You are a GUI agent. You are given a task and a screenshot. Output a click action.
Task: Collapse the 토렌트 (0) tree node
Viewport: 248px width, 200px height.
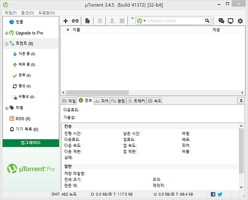click(7, 44)
